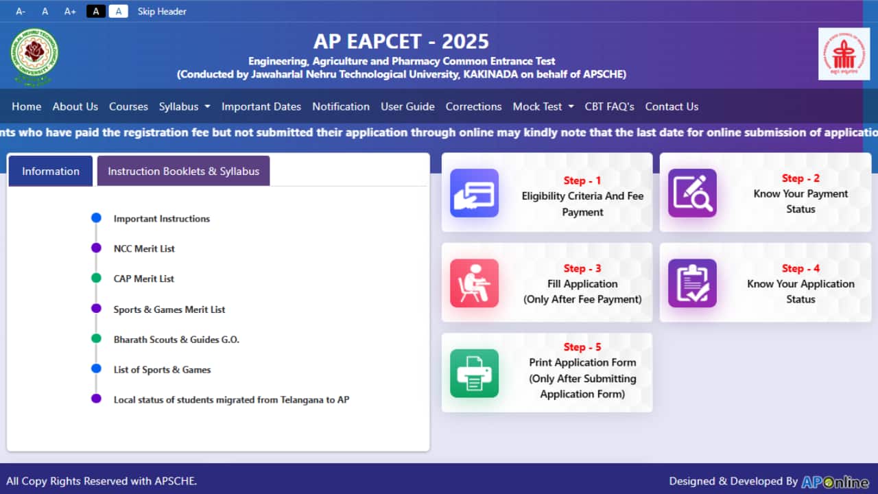Click the Step-4 clipboard checkmark icon
The image size is (878, 494).
[692, 283]
